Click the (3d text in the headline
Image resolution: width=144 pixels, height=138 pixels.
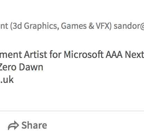click(16, 26)
